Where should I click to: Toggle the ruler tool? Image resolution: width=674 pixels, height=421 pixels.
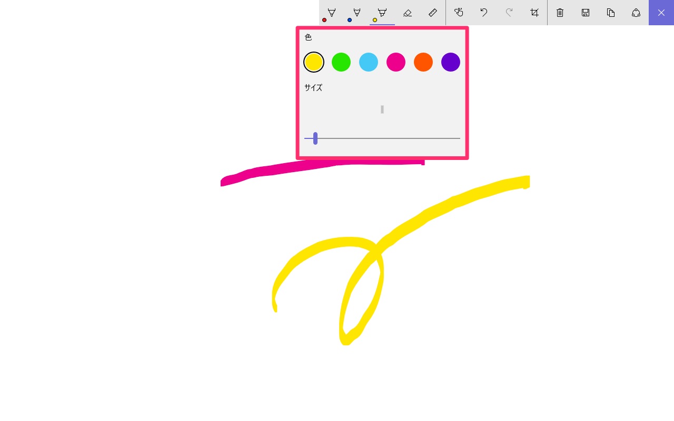[433, 13]
